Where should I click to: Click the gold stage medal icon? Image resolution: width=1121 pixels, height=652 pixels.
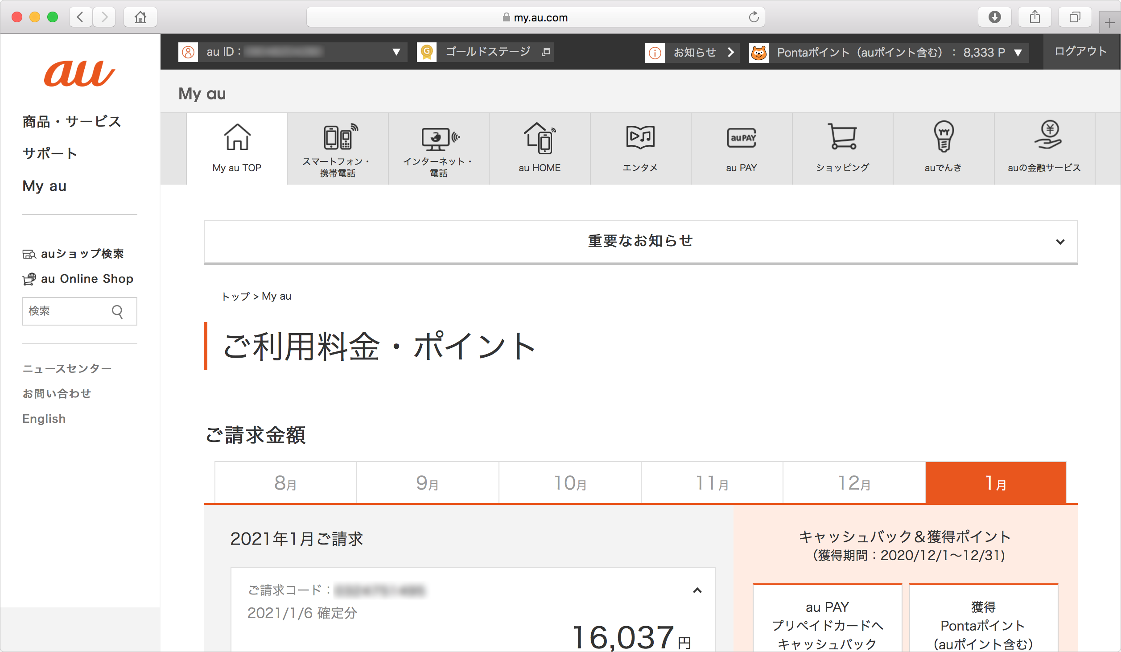[x=427, y=52]
